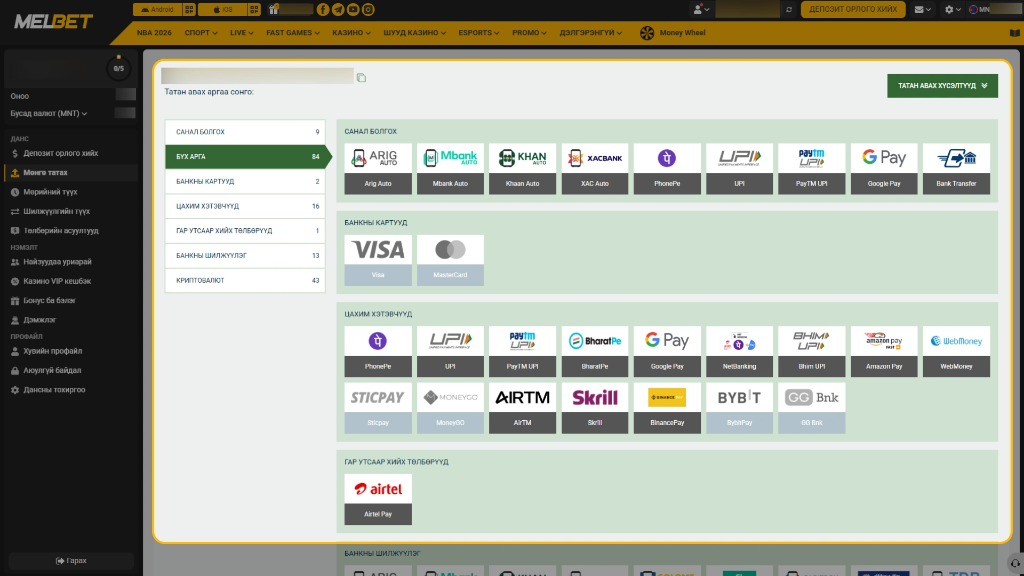Copy the account number with the copy icon
1024x576 pixels.
click(361, 78)
